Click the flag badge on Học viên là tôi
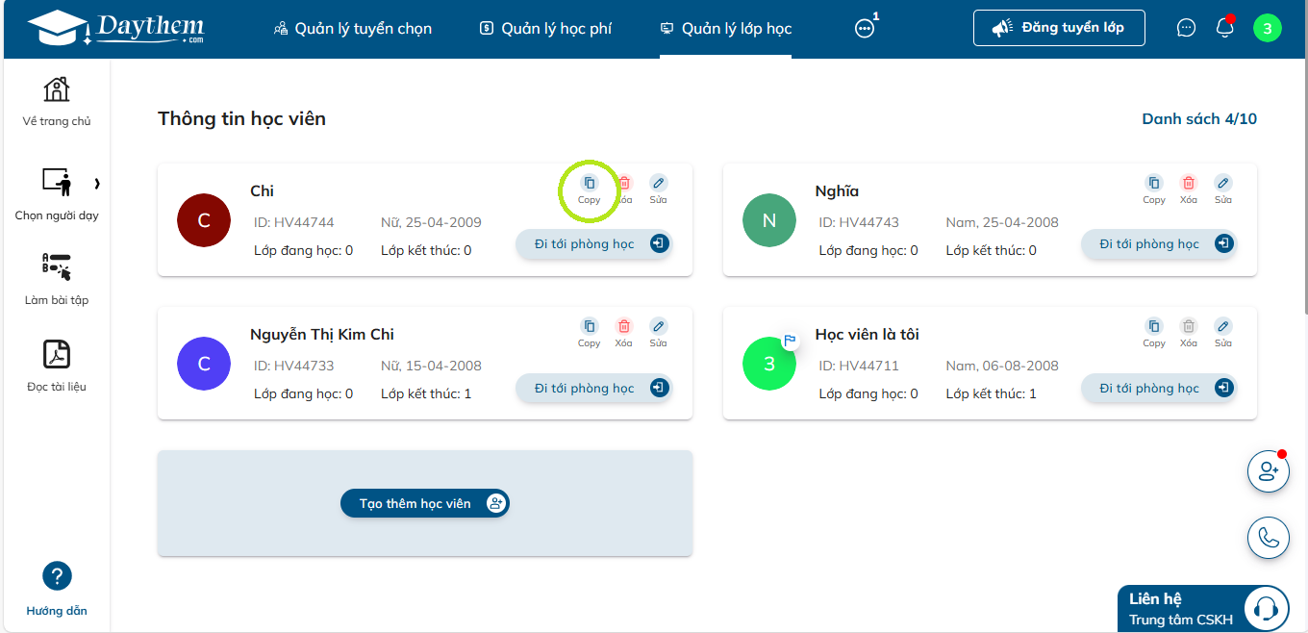 tap(790, 340)
